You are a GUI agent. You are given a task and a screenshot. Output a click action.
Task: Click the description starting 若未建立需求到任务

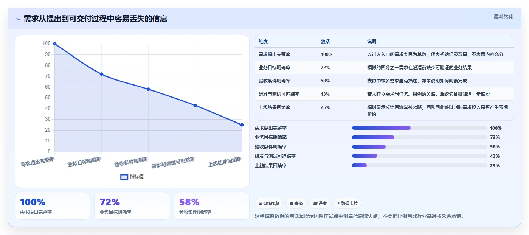[428, 94]
